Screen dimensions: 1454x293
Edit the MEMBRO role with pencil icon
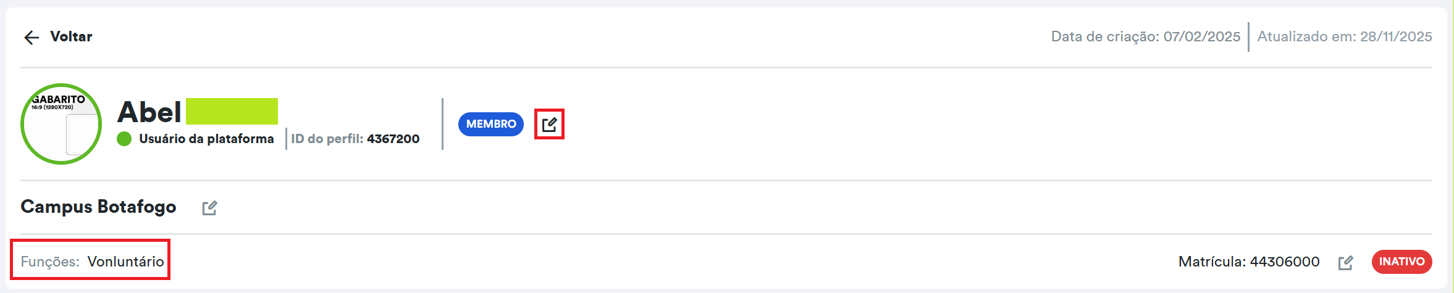click(x=549, y=125)
